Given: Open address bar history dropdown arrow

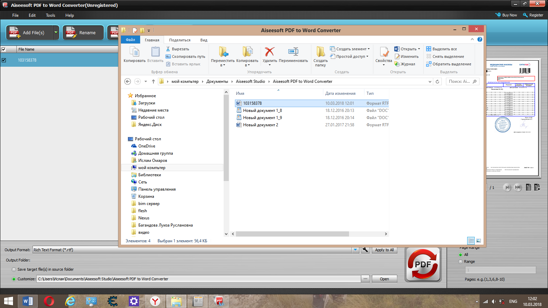Looking at the screenshot, I should (430, 81).
